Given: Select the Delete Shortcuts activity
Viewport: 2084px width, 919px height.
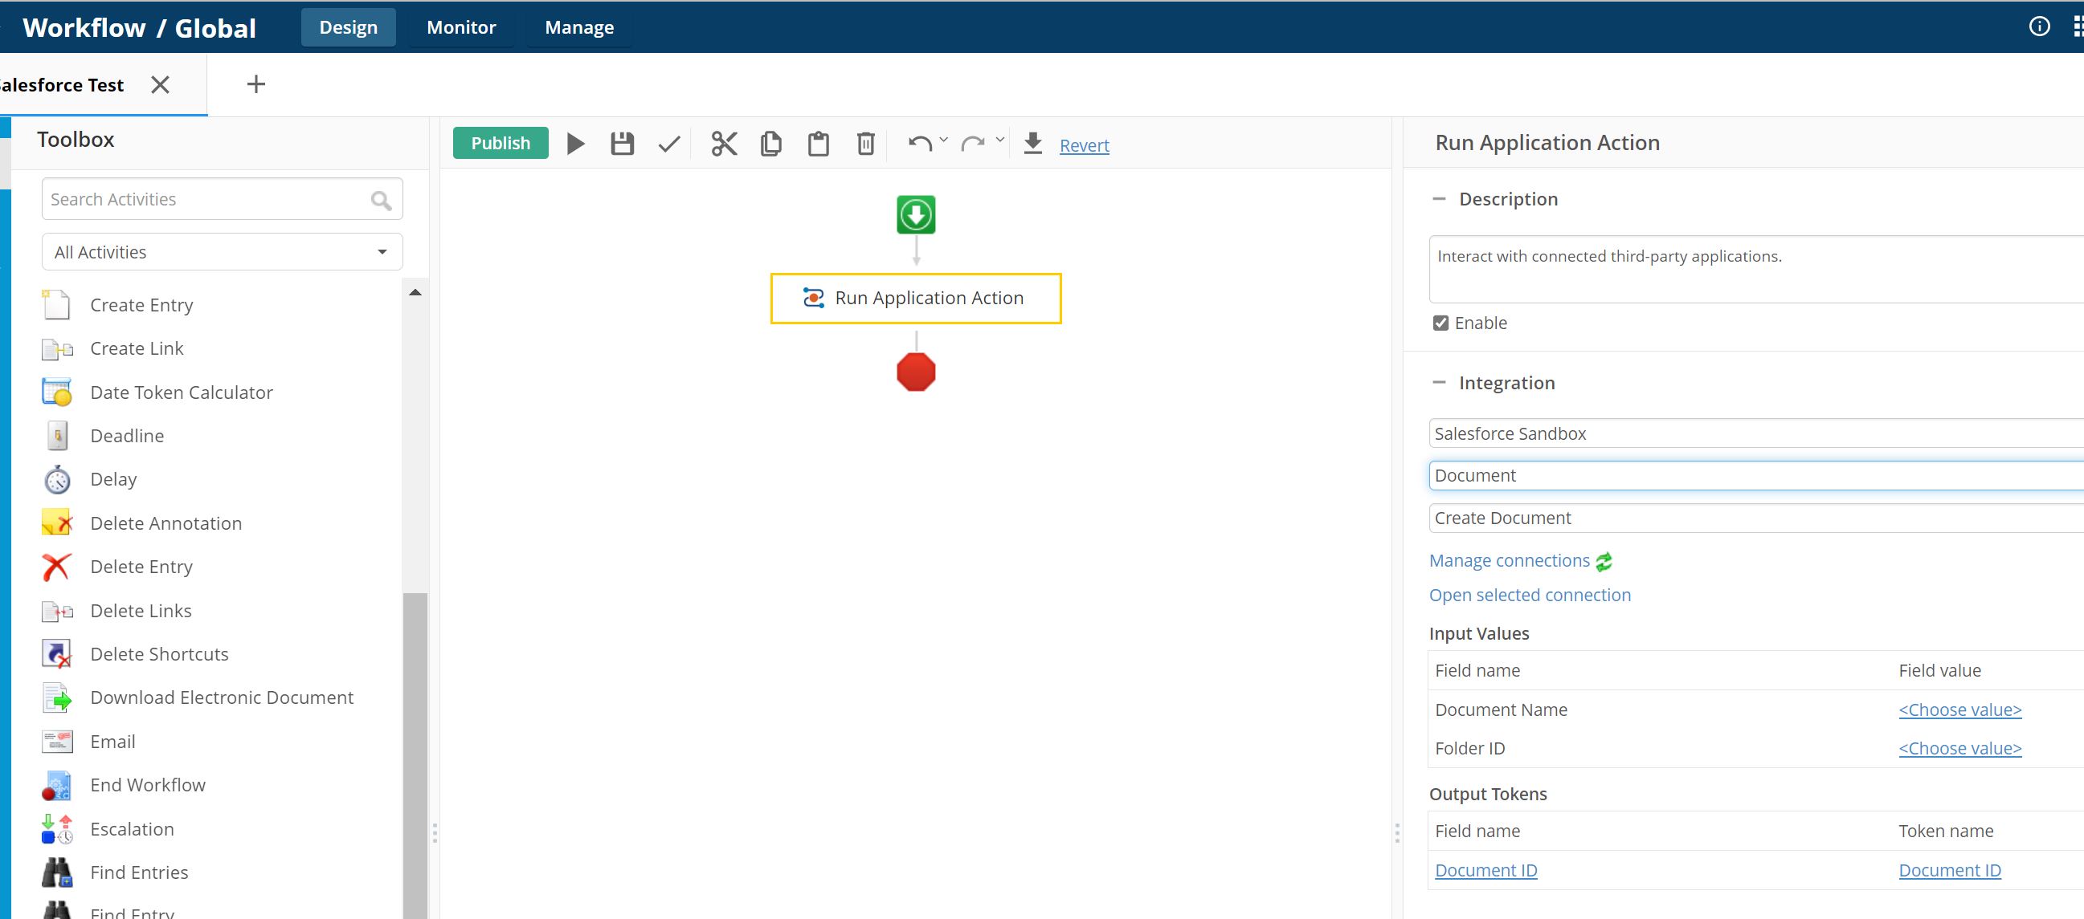Looking at the screenshot, I should [159, 654].
